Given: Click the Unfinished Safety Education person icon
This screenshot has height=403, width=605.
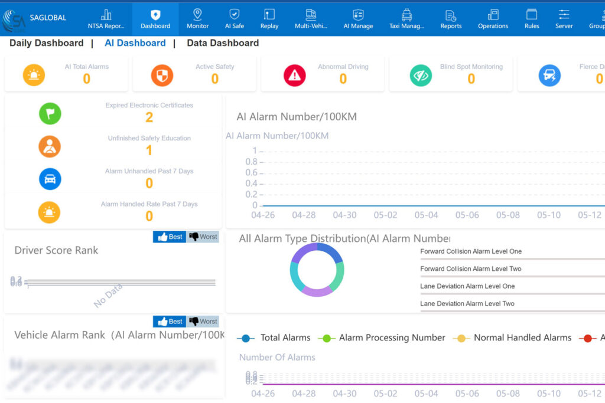Looking at the screenshot, I should click(x=50, y=146).
